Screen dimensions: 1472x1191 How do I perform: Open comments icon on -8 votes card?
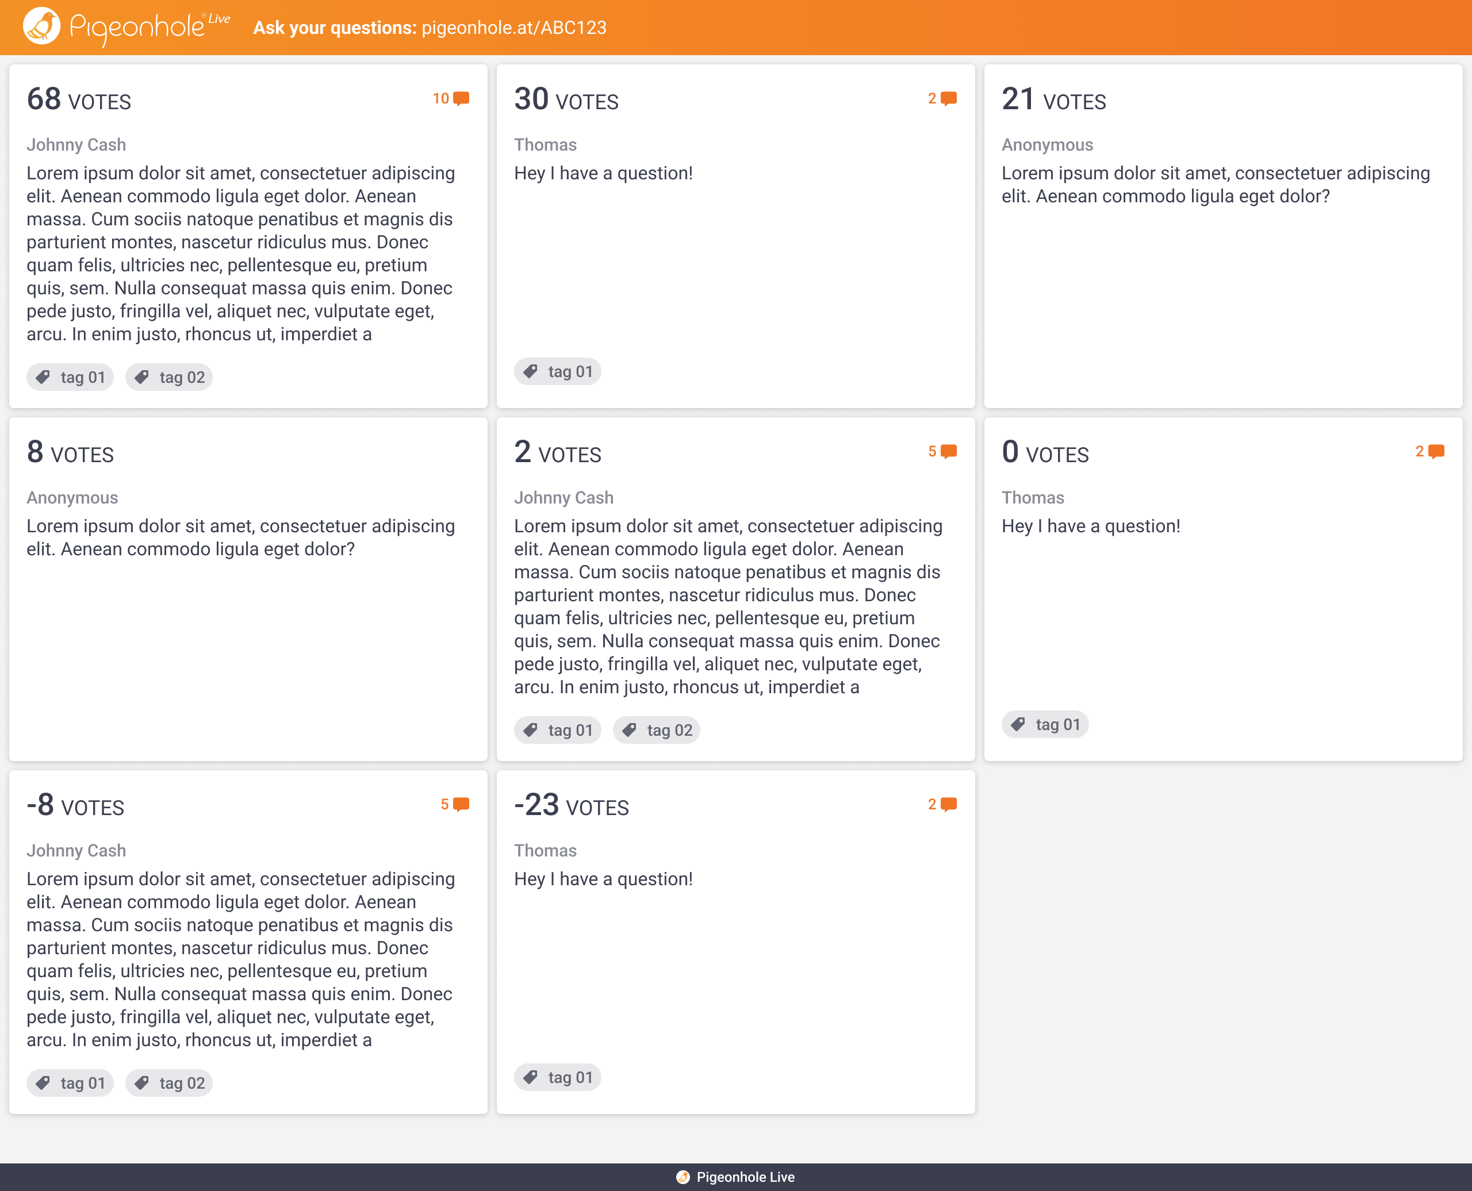(x=461, y=804)
